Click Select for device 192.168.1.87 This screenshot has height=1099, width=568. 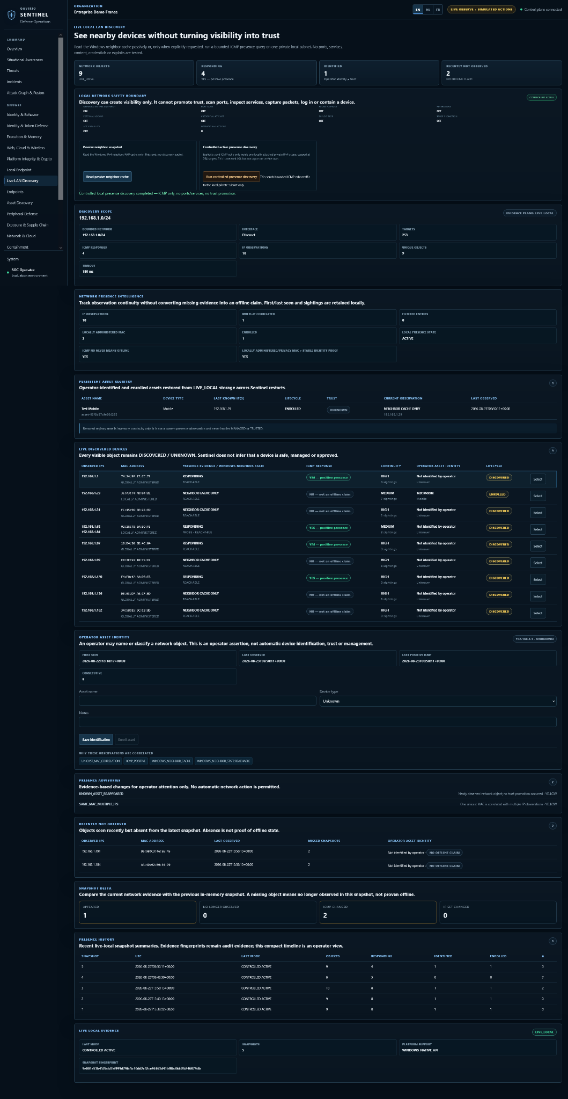(537, 546)
